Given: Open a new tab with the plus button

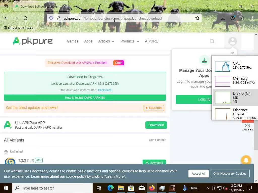Looking at the screenshot, I should 75,6.
